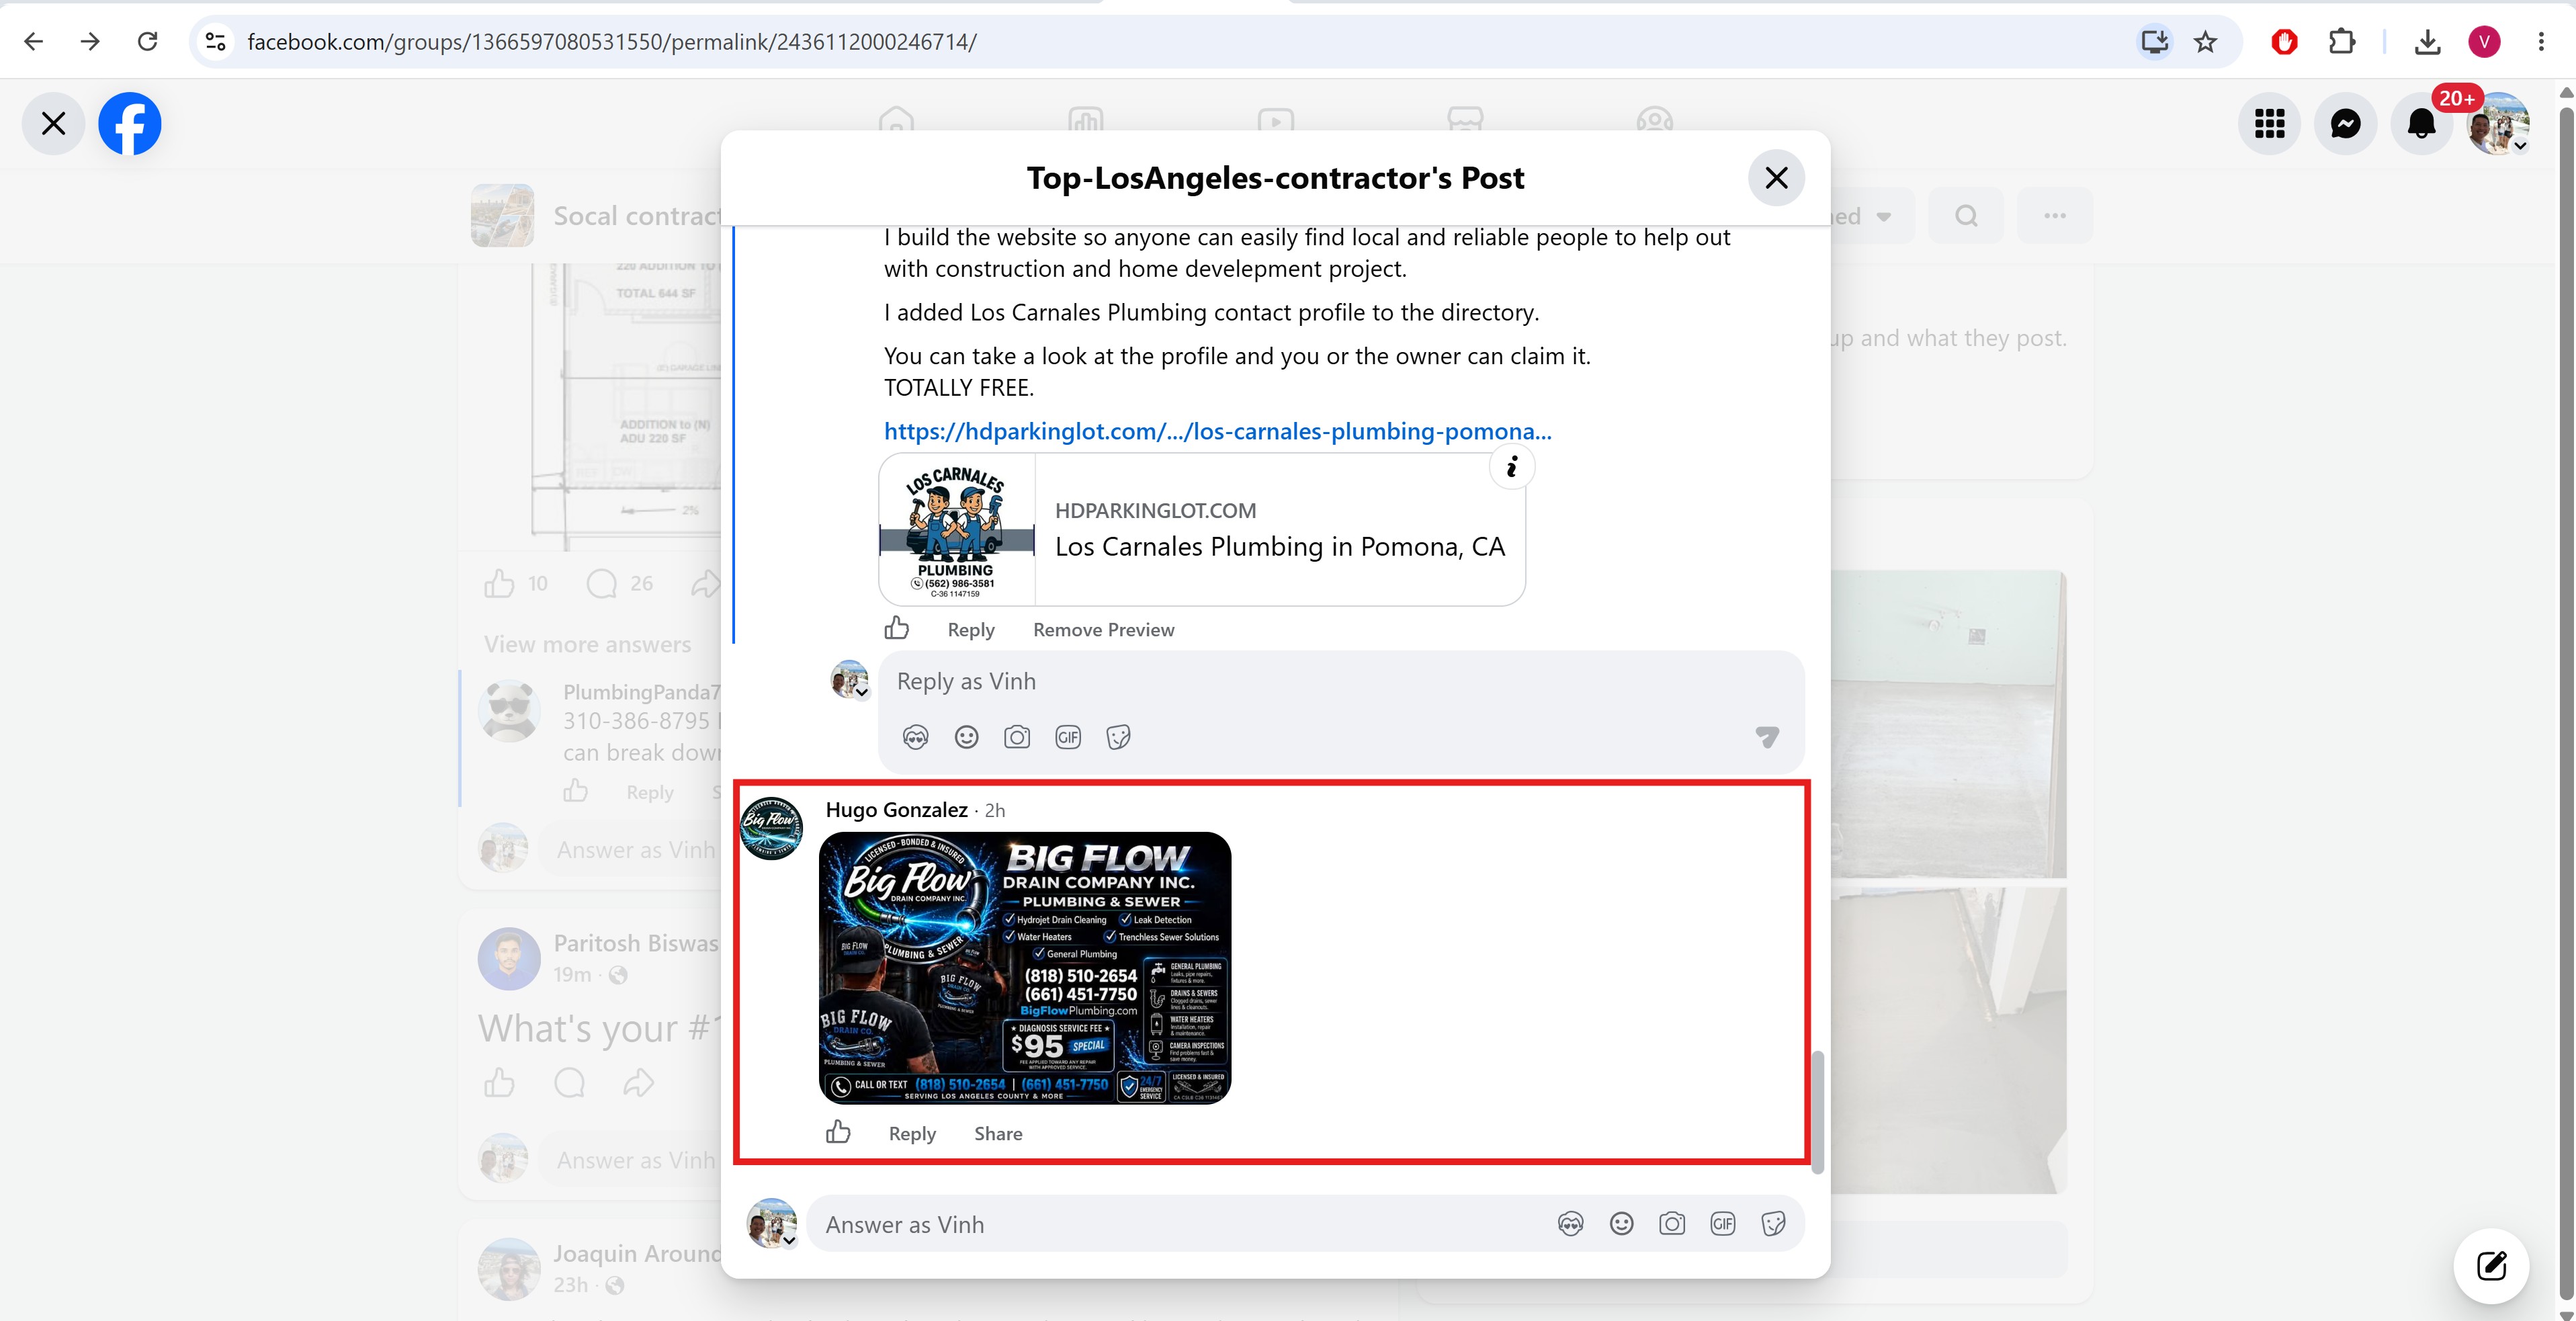Open the Chrome three-dot menu
This screenshot has height=1321, width=2576.
[x=2541, y=42]
